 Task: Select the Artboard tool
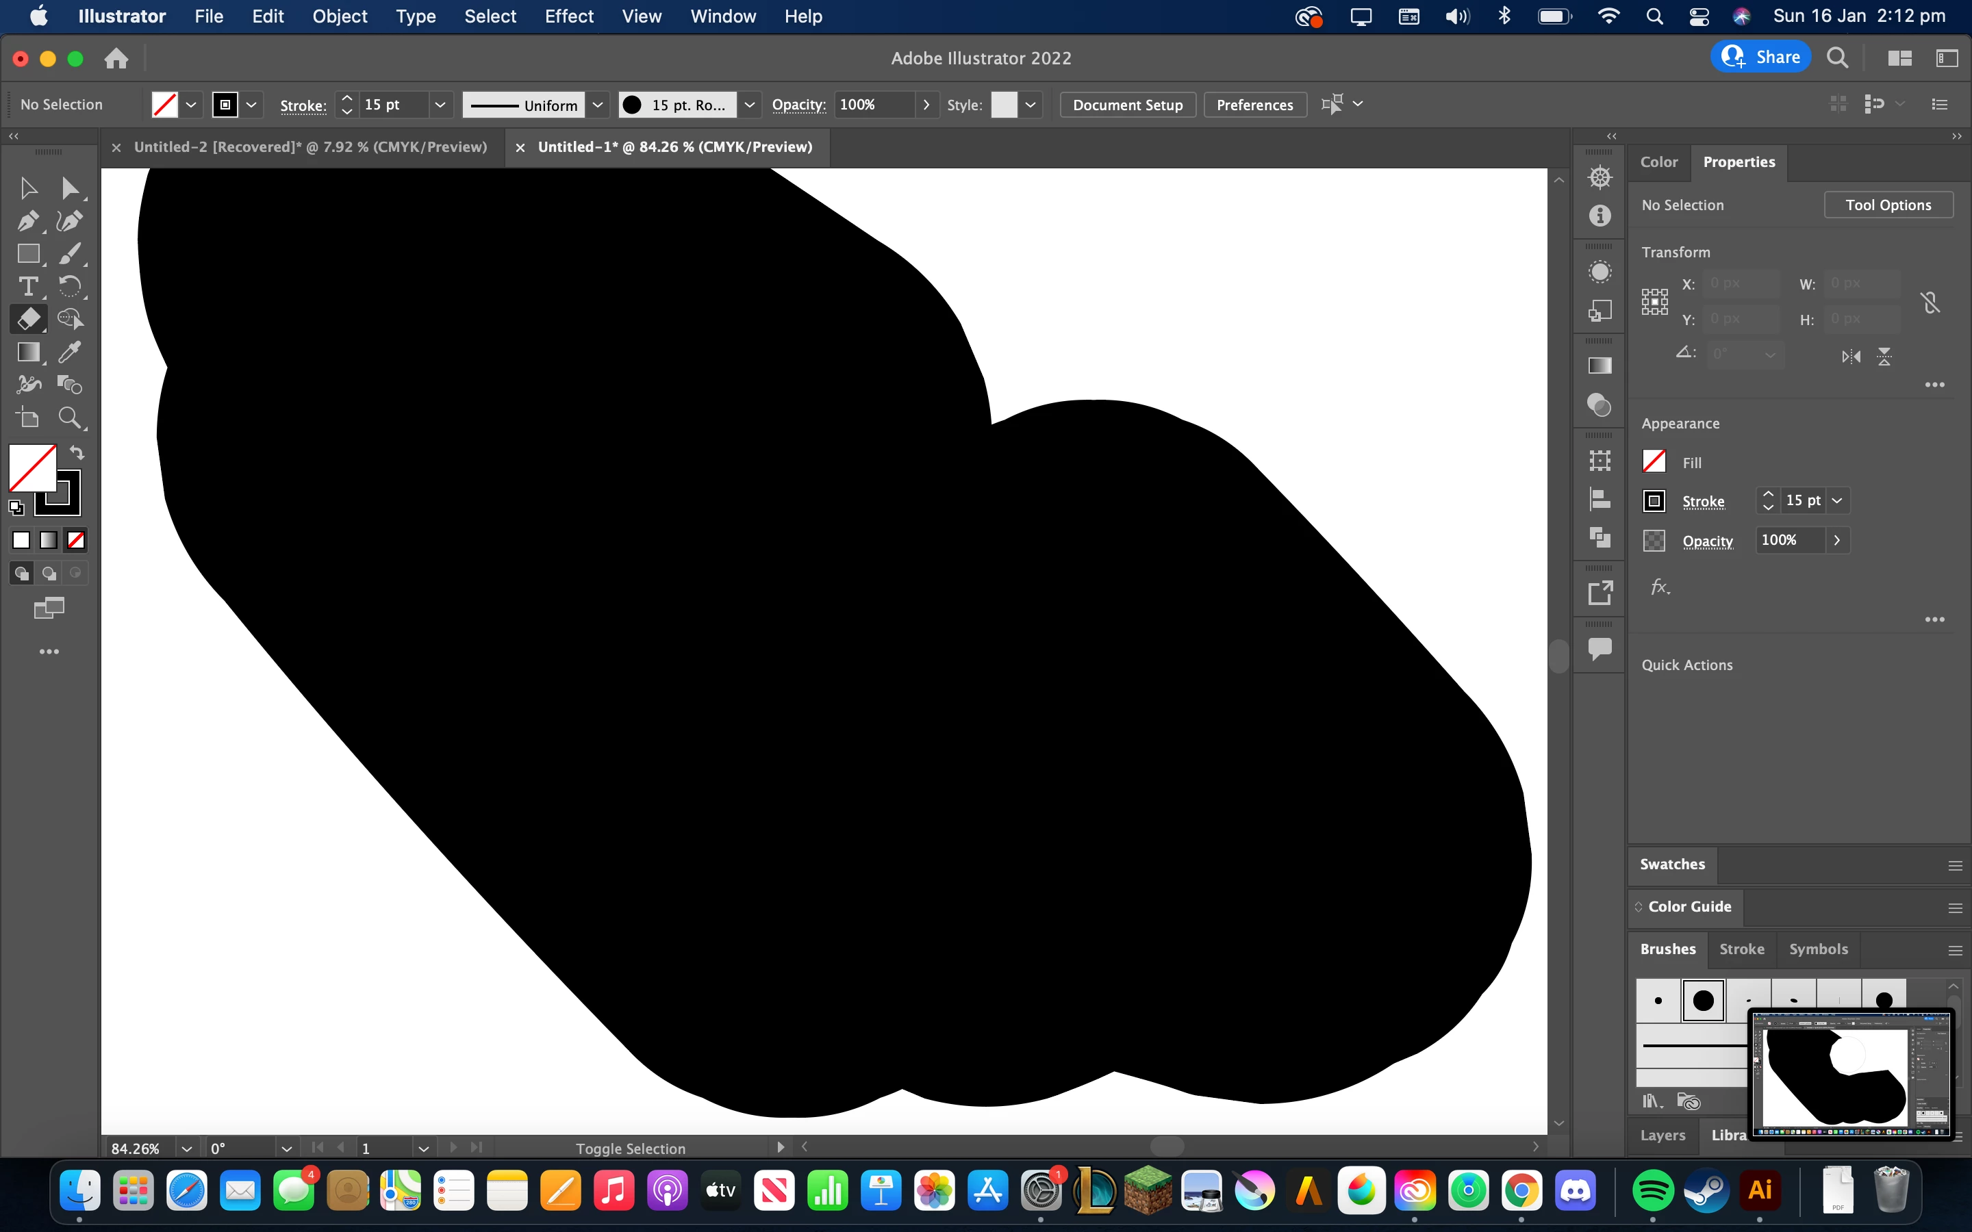(x=27, y=418)
